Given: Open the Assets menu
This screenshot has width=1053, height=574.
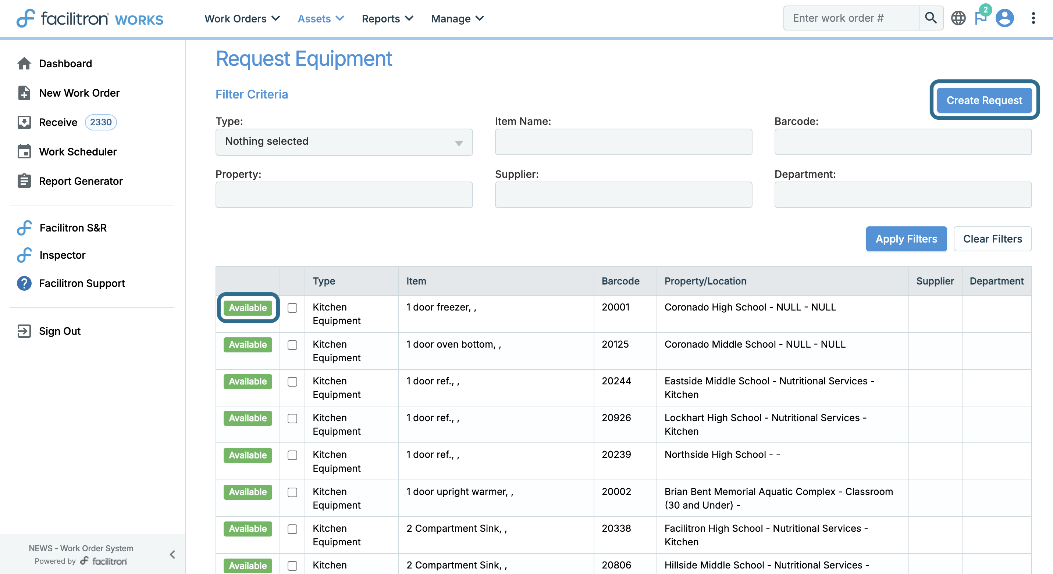Looking at the screenshot, I should click(x=320, y=19).
